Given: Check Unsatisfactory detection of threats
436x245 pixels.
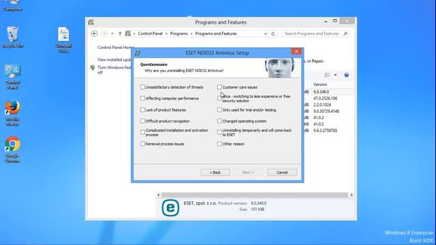Looking at the screenshot, I should tap(142, 87).
